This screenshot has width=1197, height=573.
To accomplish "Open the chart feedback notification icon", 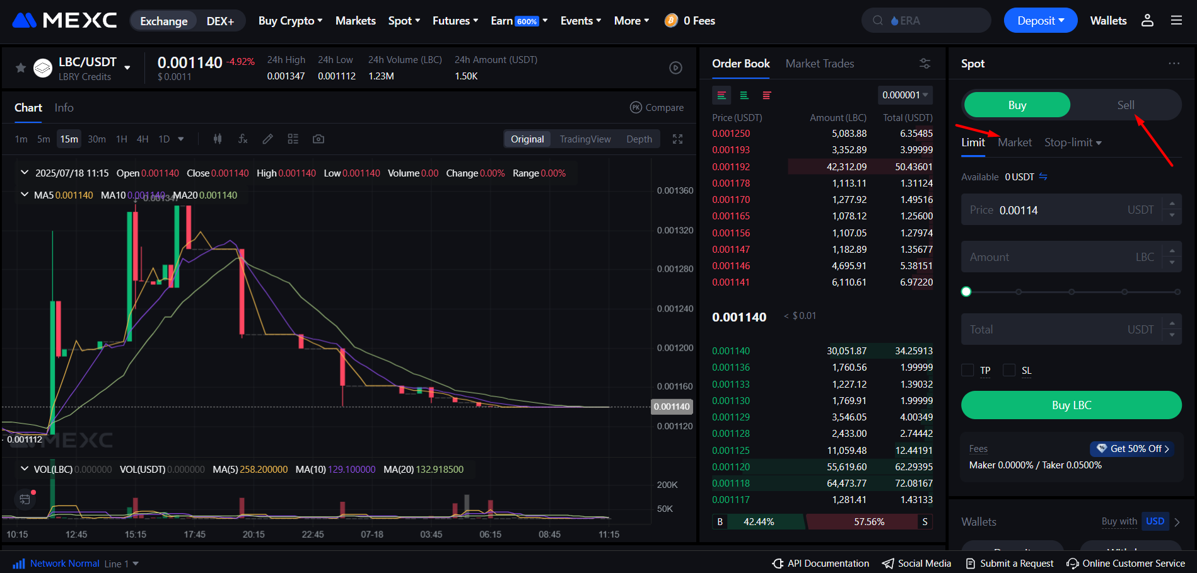I will [x=25, y=499].
